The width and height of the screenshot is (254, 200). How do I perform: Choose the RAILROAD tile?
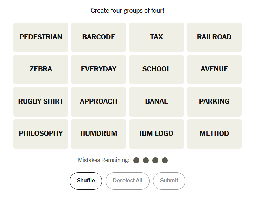(214, 37)
